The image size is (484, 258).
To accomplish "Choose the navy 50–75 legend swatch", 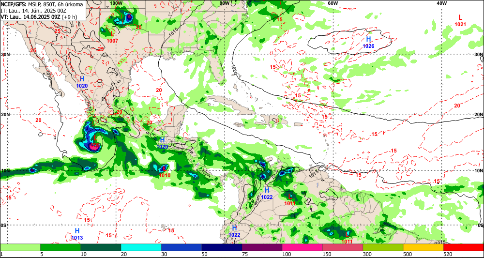I will click(222, 247).
